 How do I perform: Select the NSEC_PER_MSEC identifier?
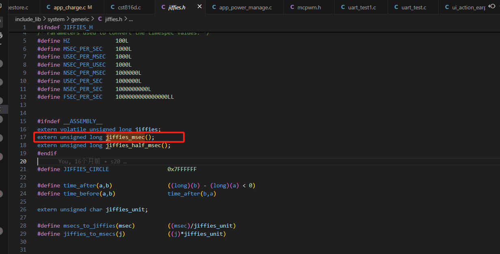84,73
